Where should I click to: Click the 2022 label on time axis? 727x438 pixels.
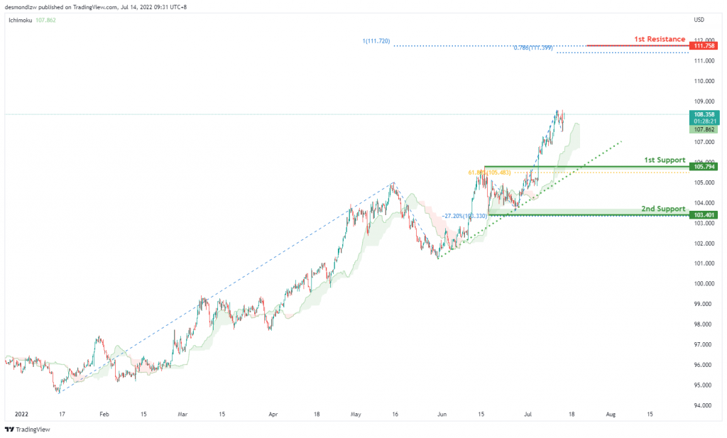coord(21,415)
